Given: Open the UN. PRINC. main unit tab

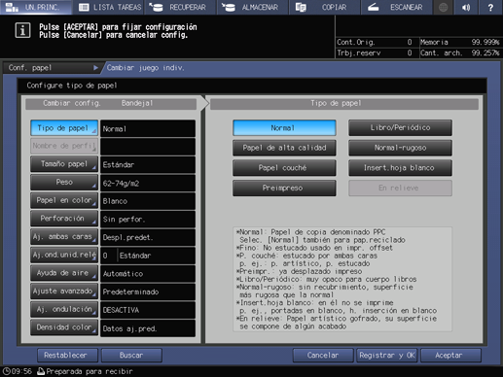Looking at the screenshot, I should (36, 7).
